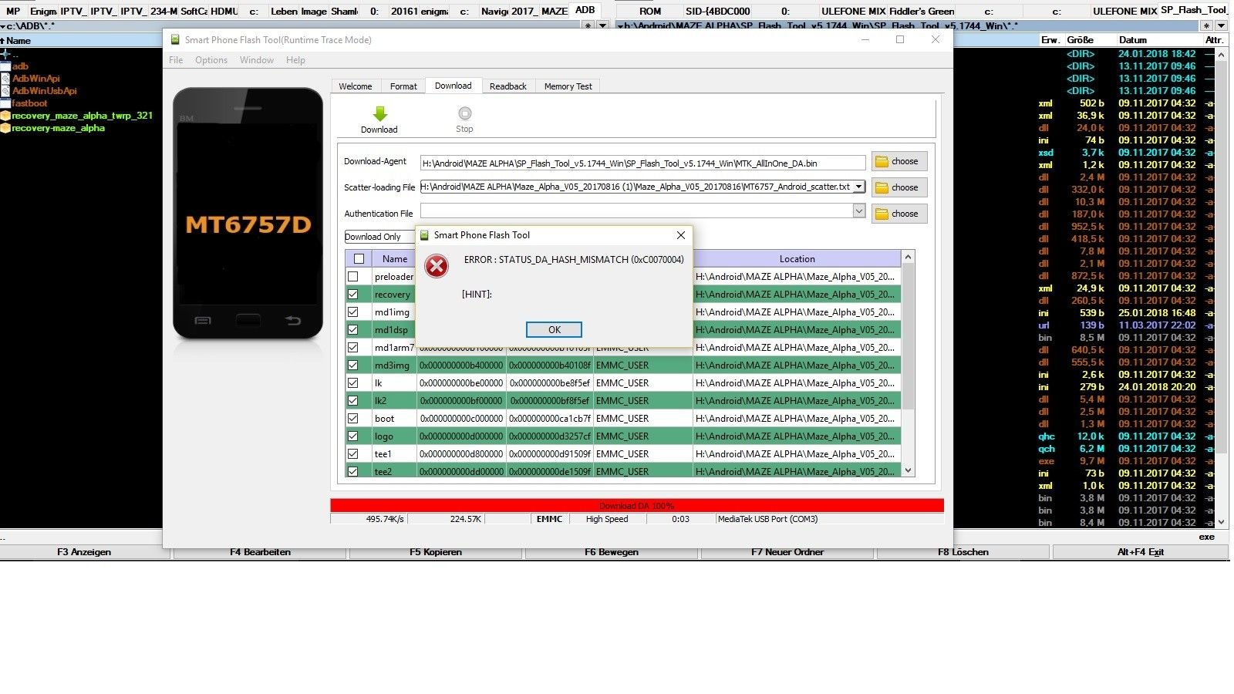Click the right file panel scroll-down arrow
The height and width of the screenshot is (694, 1234).
point(1221,522)
